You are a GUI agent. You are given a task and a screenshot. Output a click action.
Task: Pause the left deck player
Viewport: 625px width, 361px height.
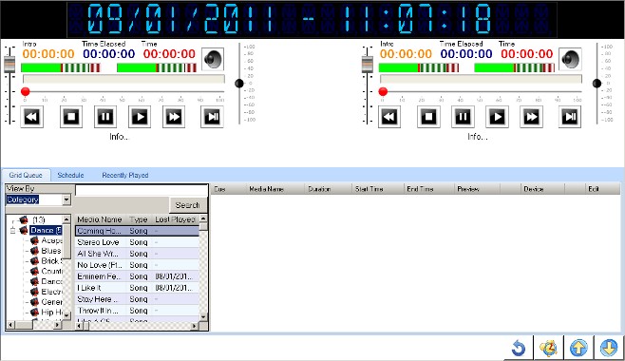(105, 117)
